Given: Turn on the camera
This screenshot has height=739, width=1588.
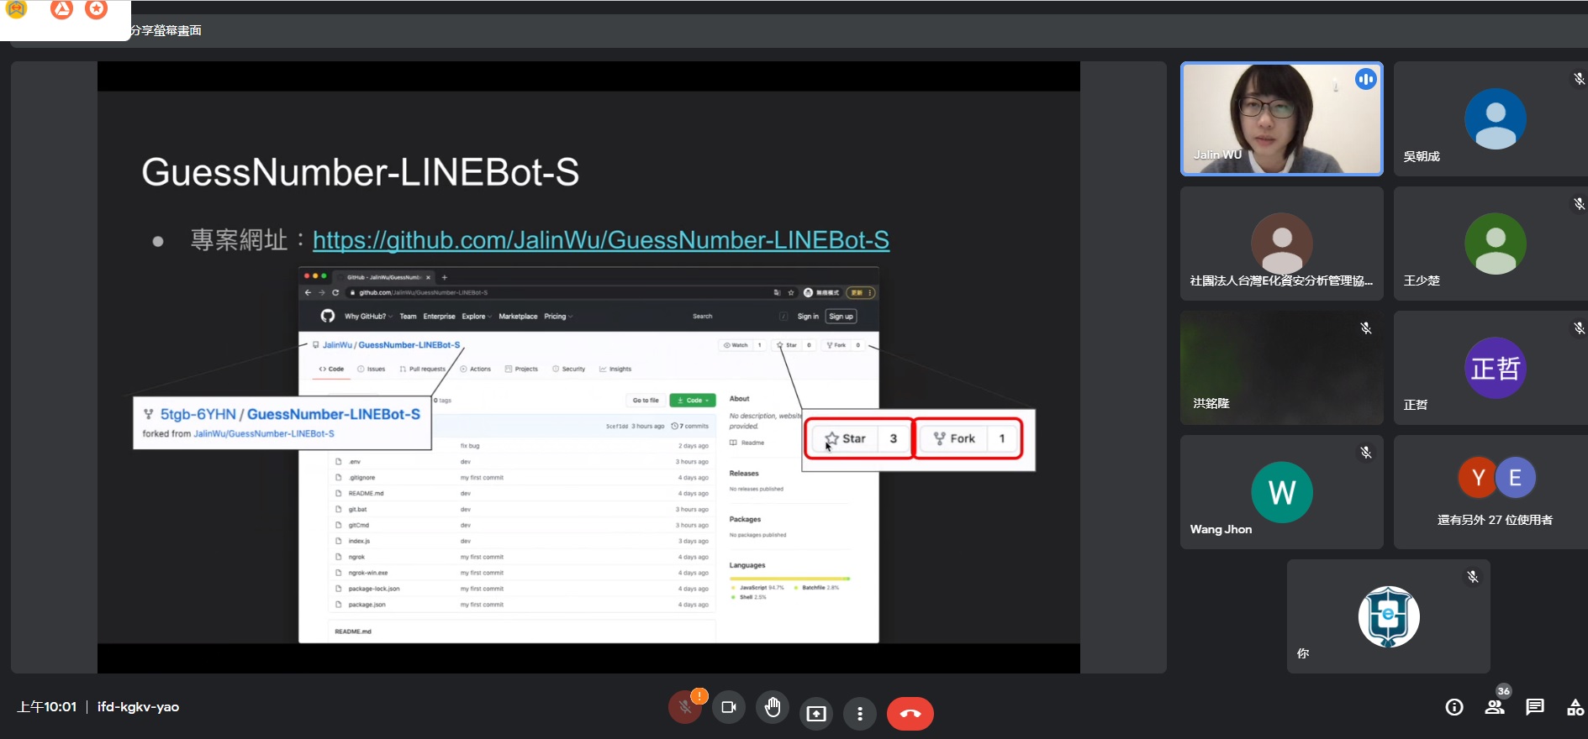Looking at the screenshot, I should (729, 708).
